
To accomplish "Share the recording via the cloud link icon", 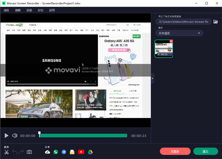I will pos(47,152).
